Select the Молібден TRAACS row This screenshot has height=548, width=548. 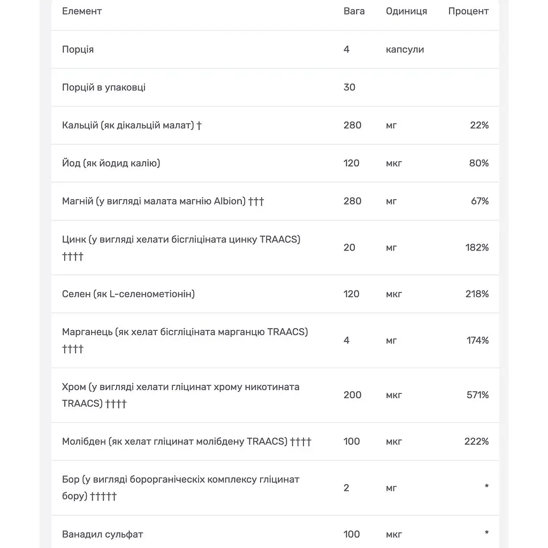pos(275,442)
